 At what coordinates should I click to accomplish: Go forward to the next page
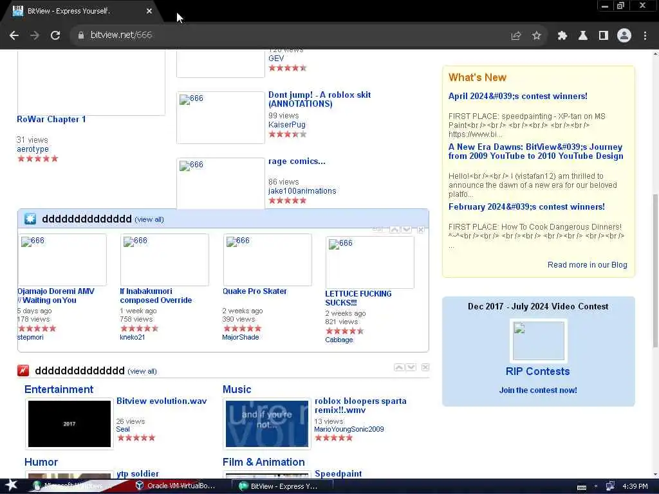pos(35,36)
